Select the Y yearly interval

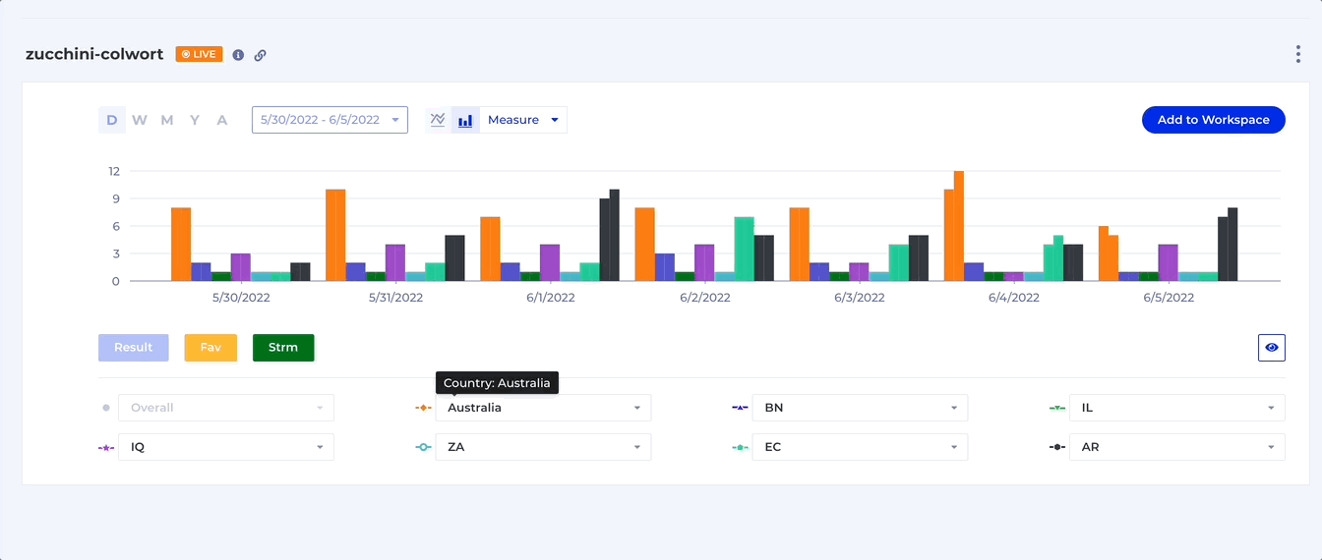coord(195,120)
